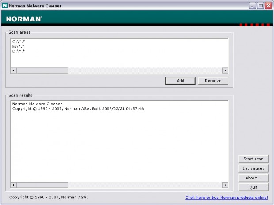The image size is (274, 205).
Task: Click the Built 2007/02/21 copyright line in results
Action: pyautogui.click(x=78, y=109)
